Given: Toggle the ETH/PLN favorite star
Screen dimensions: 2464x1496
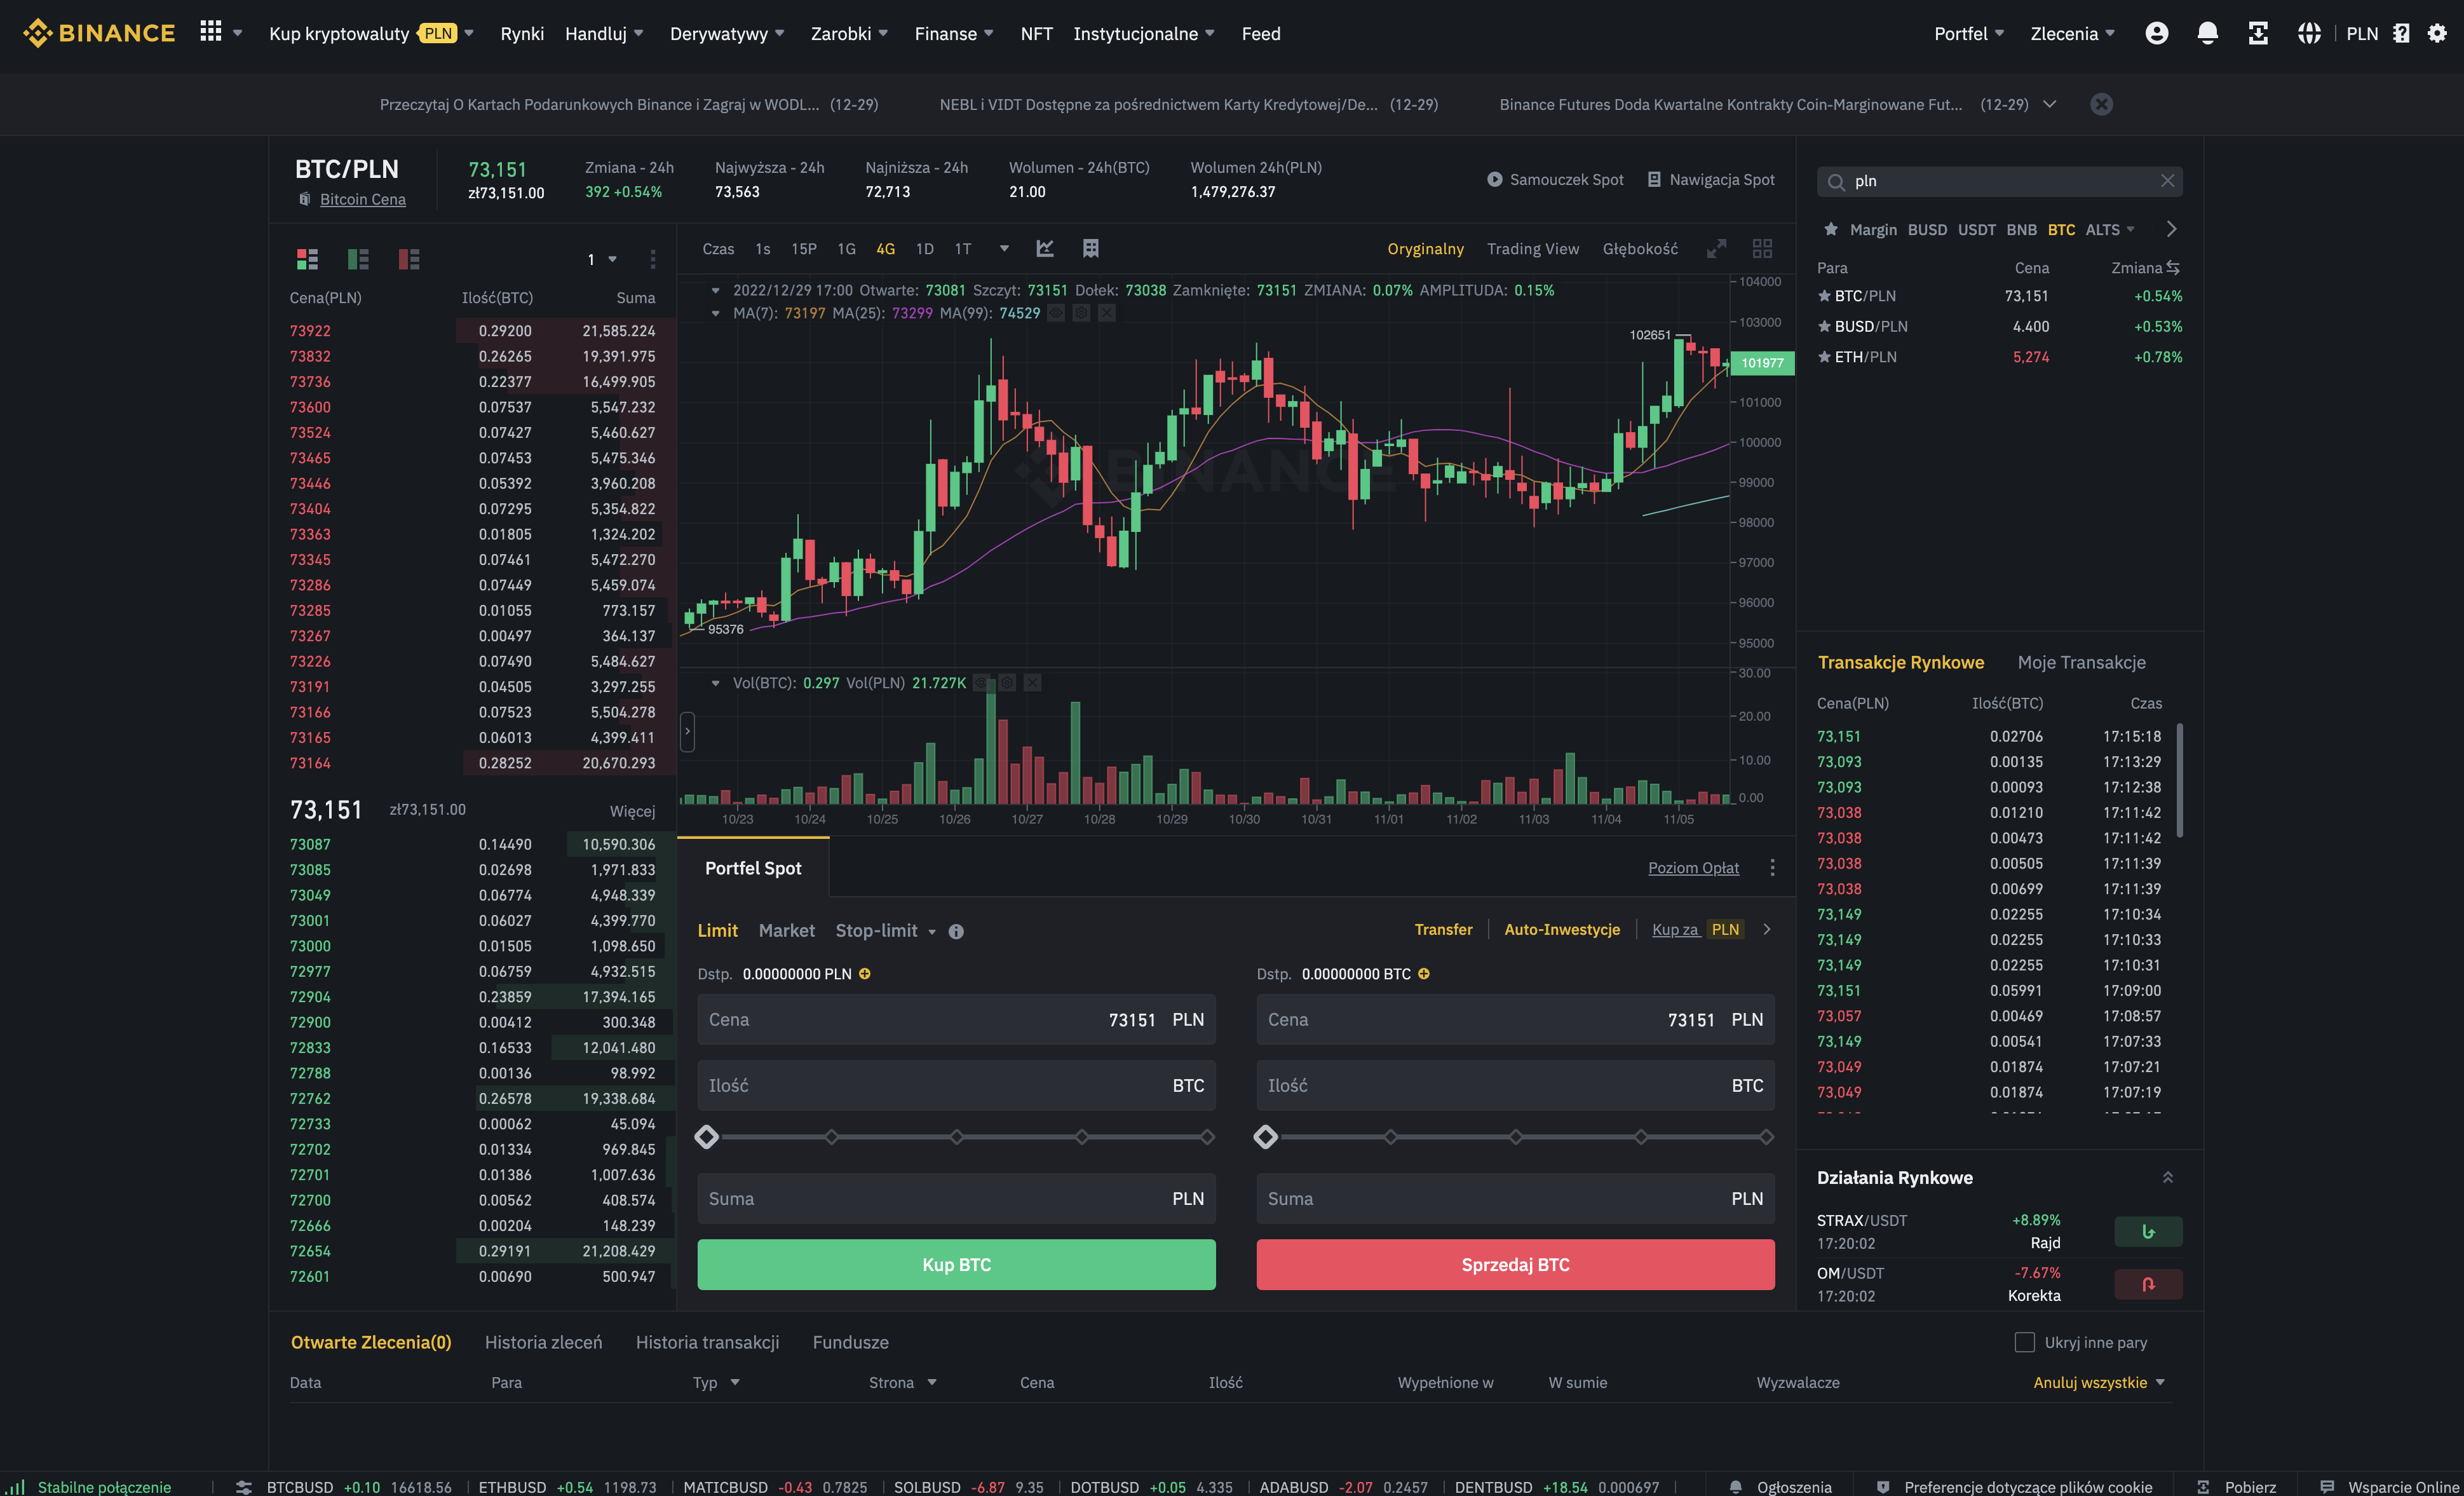Looking at the screenshot, I should click(x=1824, y=357).
